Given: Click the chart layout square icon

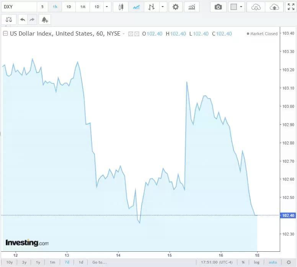Looking at the screenshot, I should click(x=234, y=7).
